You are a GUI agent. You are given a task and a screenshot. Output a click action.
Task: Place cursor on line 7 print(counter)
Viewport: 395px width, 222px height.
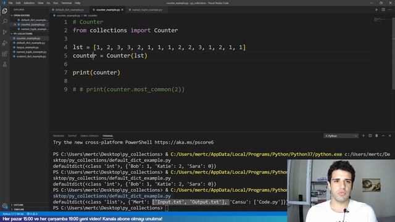96,73
